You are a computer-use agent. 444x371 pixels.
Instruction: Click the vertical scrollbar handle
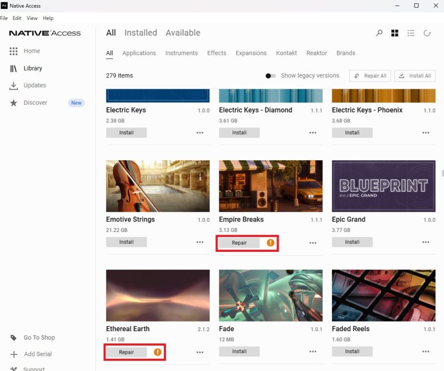(442, 174)
